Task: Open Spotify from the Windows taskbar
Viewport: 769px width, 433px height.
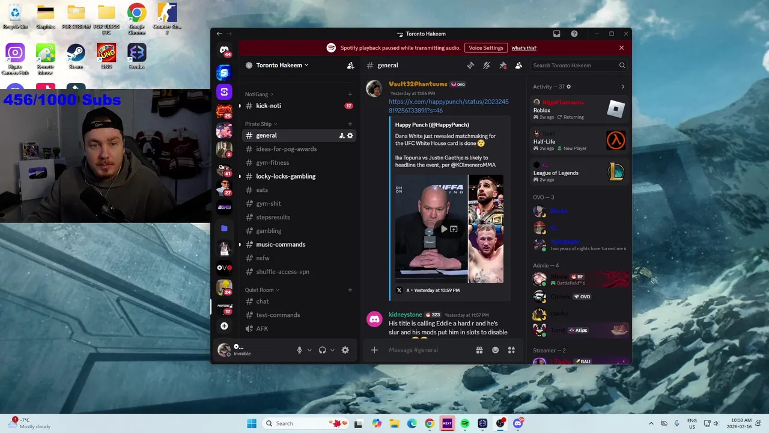Action: [465, 423]
